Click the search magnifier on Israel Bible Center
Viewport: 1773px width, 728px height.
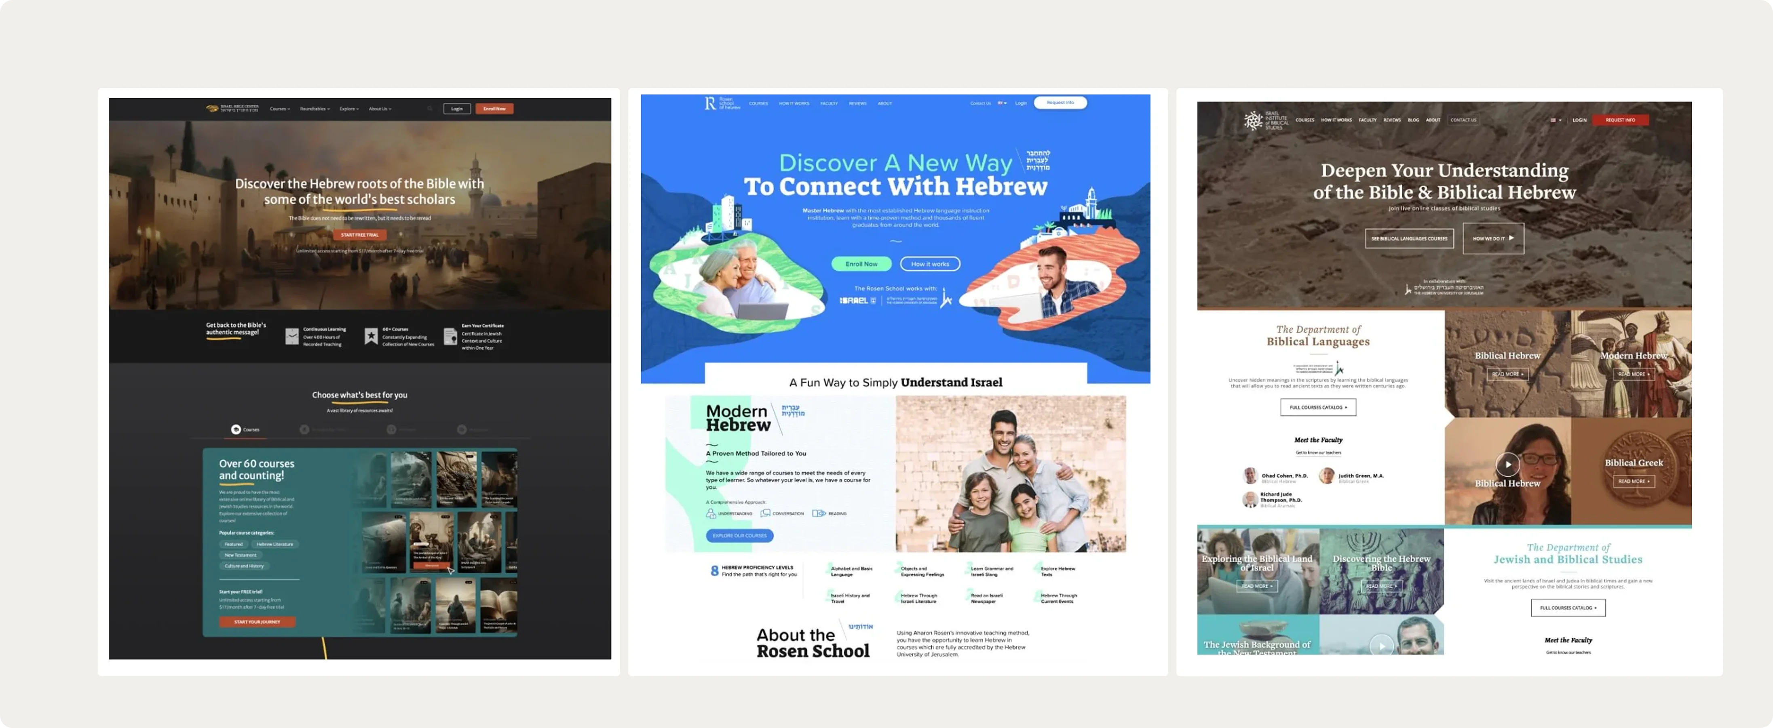pos(429,109)
